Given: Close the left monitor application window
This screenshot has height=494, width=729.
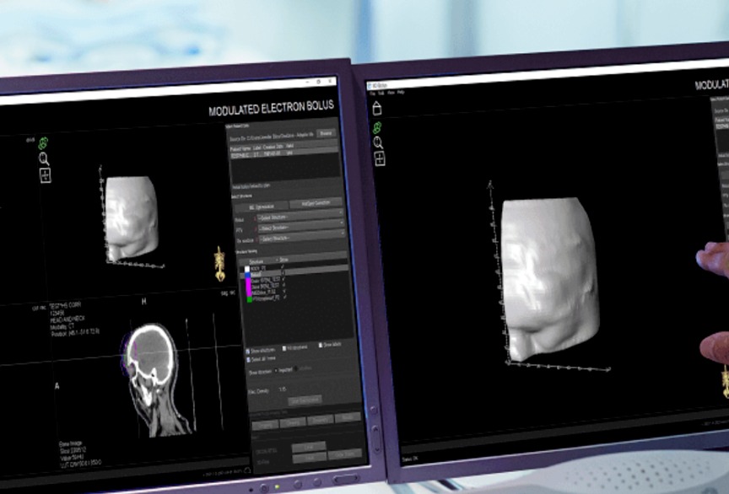Looking at the screenshot, I should (x=331, y=81).
